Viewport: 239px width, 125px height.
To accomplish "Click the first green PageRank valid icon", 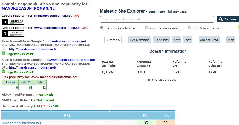I will pyautogui.click(x=4, y=53).
